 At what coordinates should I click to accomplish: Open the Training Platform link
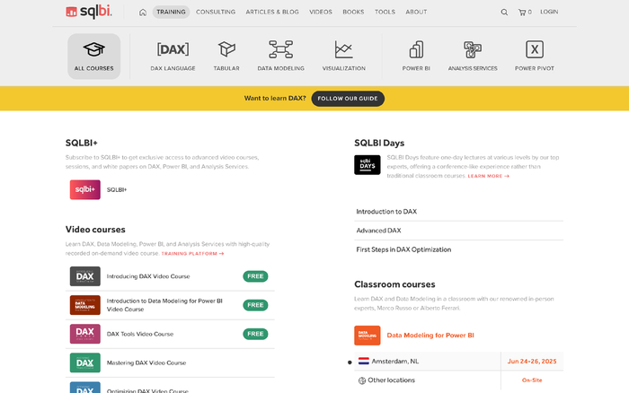pyautogui.click(x=192, y=254)
